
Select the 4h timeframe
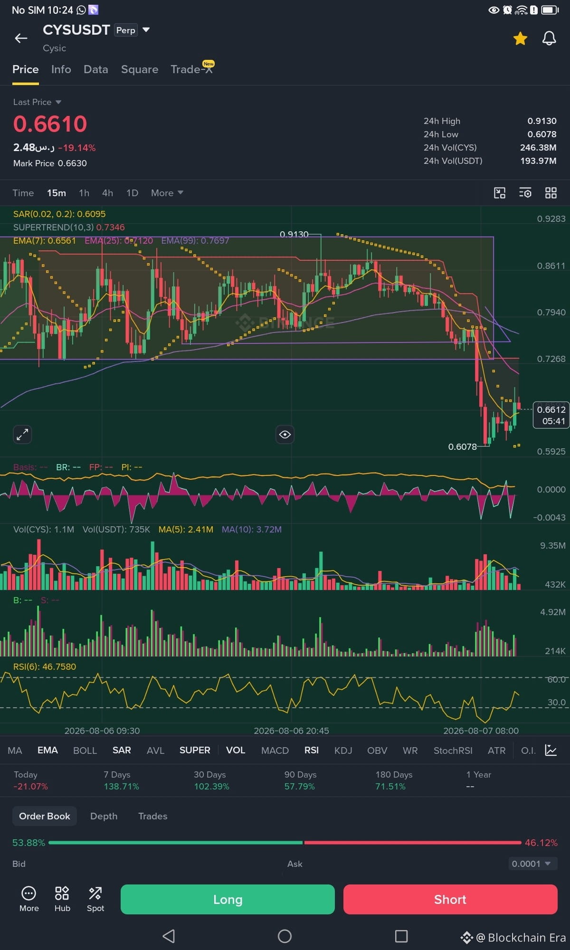coord(108,193)
